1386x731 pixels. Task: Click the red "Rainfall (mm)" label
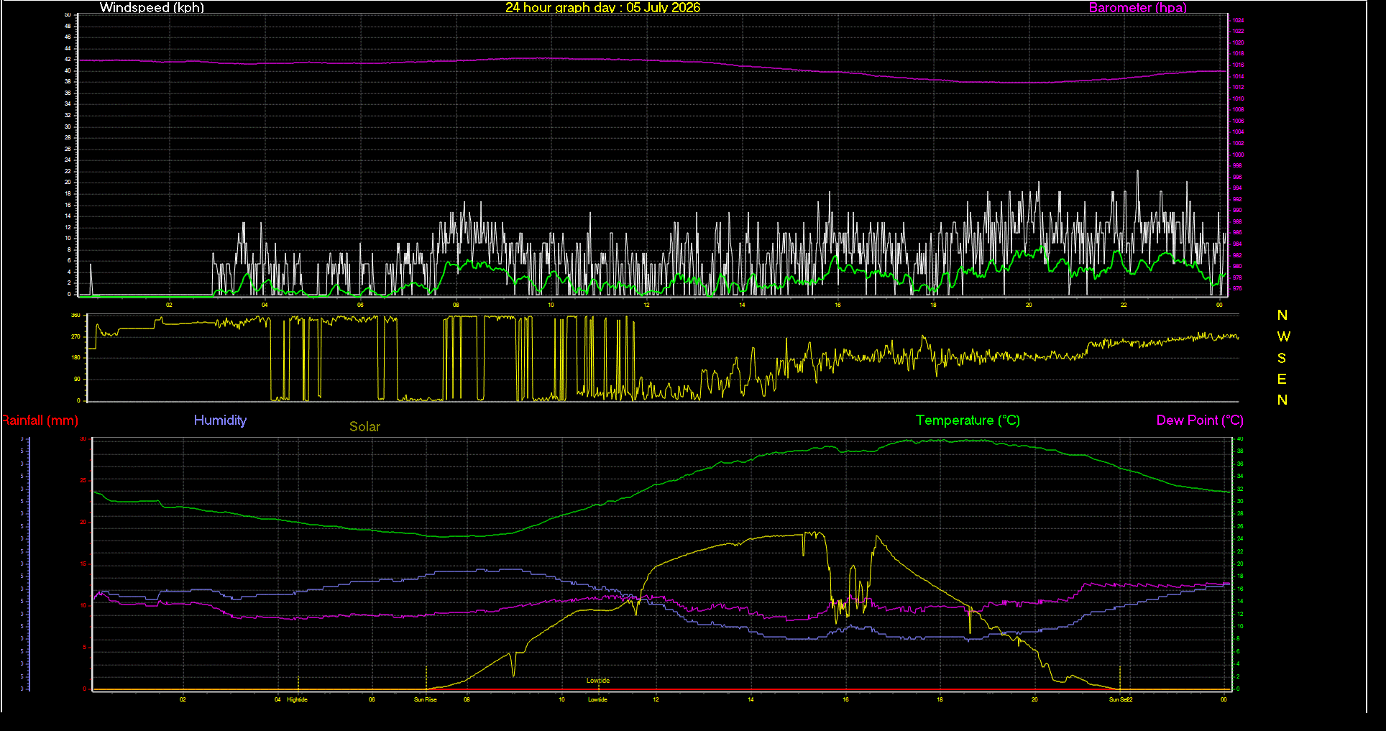40,420
